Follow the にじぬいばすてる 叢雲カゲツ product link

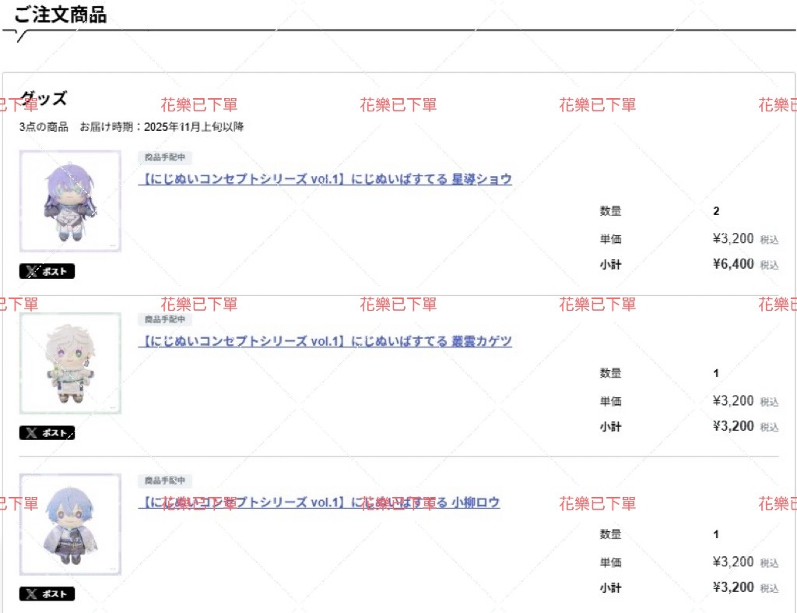pyautogui.click(x=325, y=341)
